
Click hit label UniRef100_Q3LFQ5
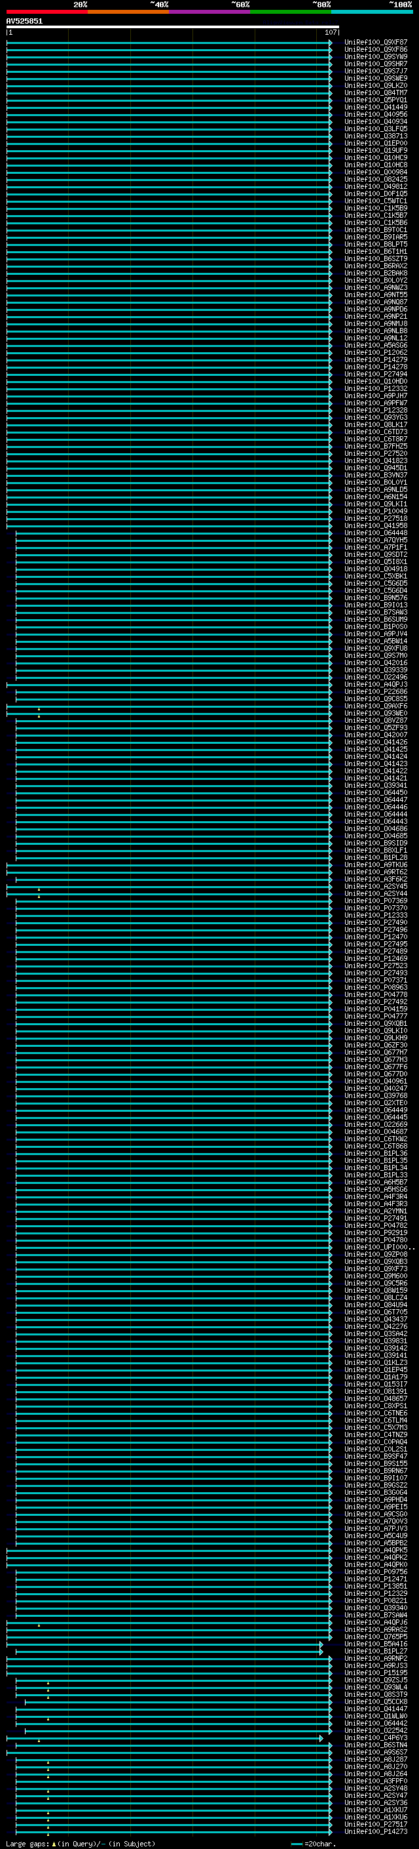[376, 129]
